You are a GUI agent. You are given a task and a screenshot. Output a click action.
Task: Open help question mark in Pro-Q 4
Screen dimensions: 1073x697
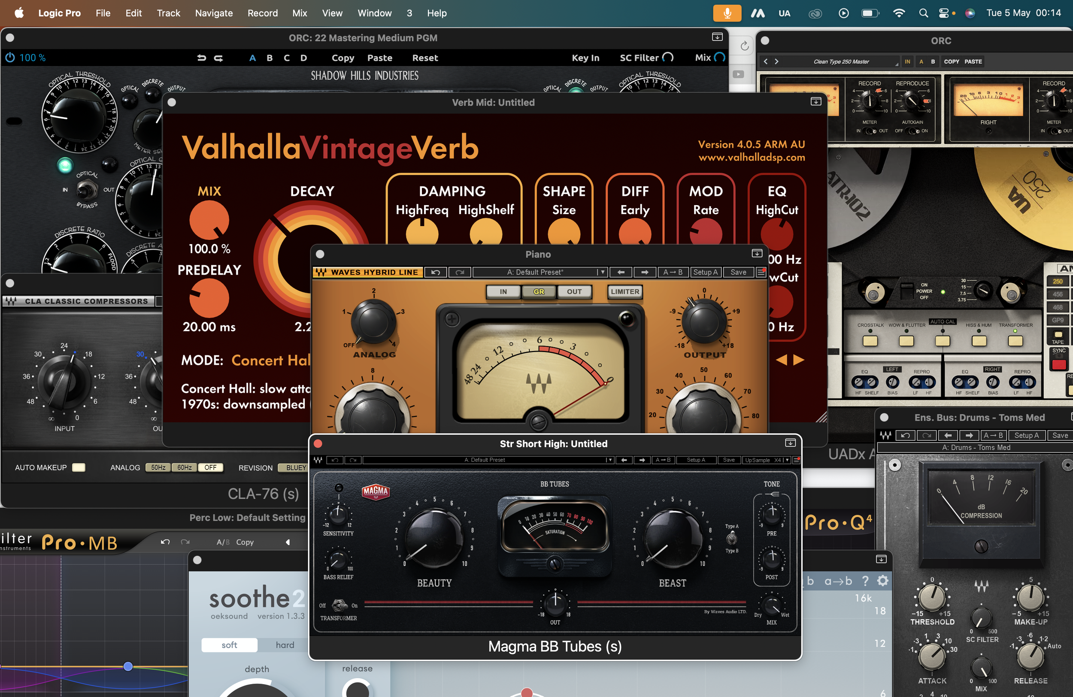[865, 581]
